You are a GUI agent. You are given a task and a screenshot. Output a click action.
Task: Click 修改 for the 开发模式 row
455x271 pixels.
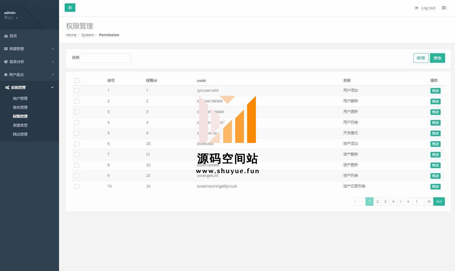click(435, 133)
